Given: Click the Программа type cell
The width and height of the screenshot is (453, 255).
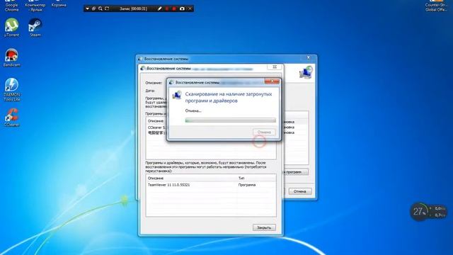Looking at the screenshot, I should click(247, 185).
